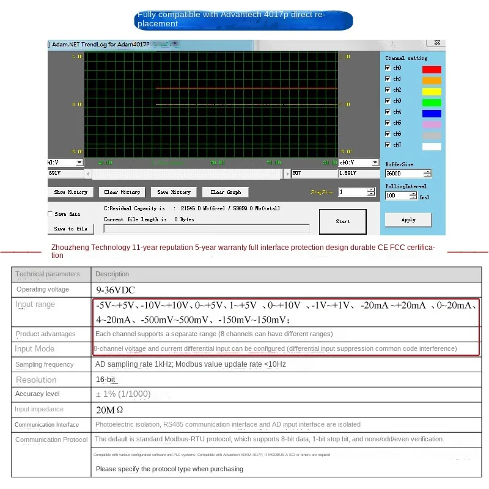Click the history horizontal scrollbar track

(x=188, y=174)
